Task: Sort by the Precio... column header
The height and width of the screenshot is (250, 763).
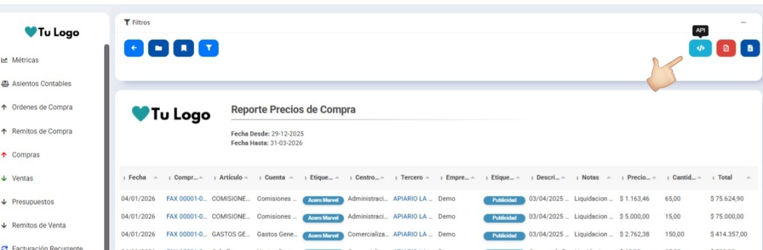Action: click(640, 177)
